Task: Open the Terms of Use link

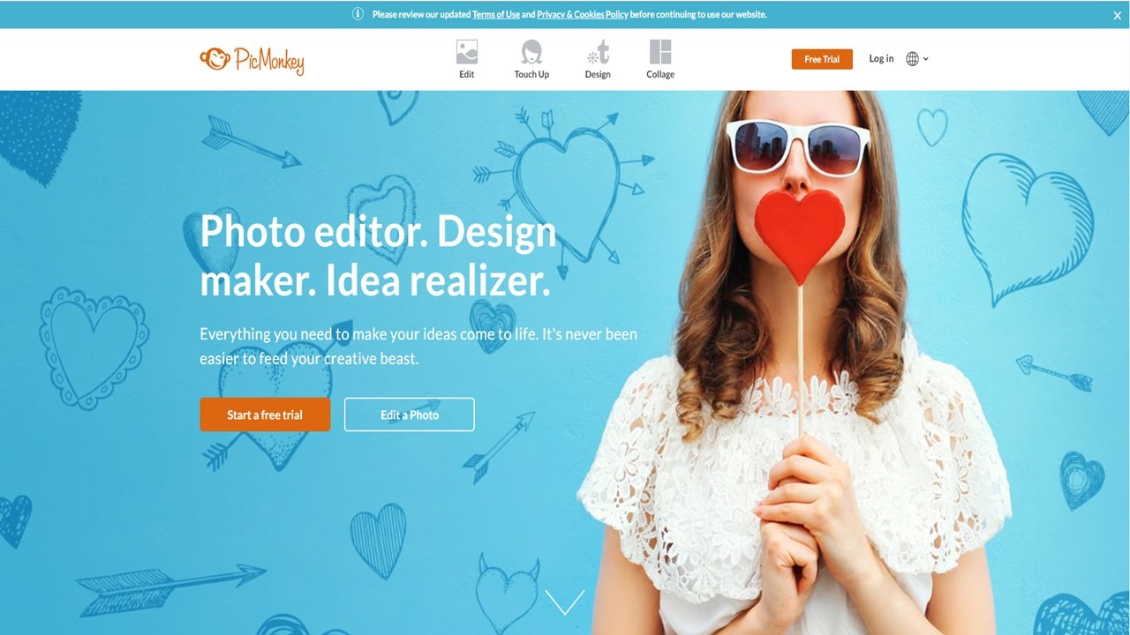Action: click(x=496, y=14)
